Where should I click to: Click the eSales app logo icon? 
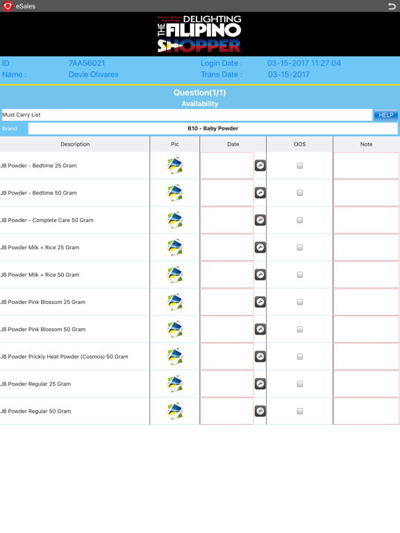(8, 6)
